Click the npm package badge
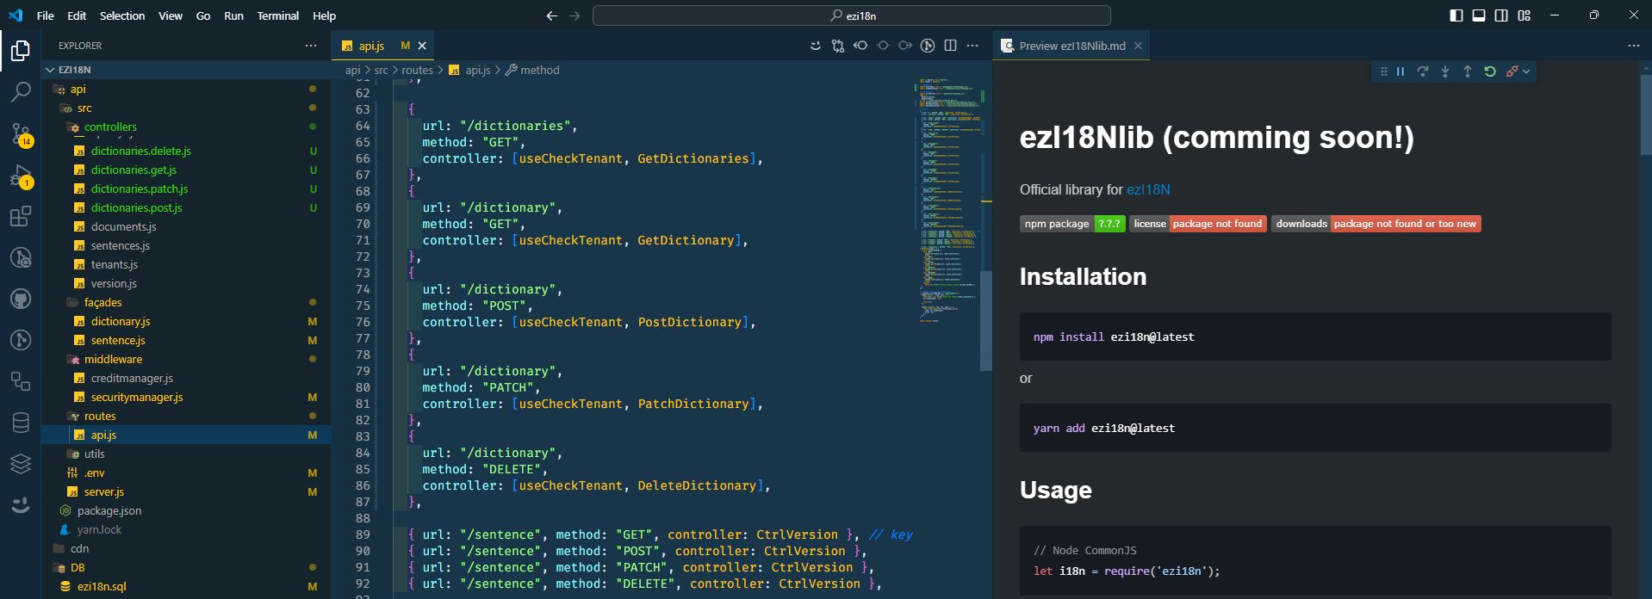The image size is (1652, 599). (x=1072, y=224)
